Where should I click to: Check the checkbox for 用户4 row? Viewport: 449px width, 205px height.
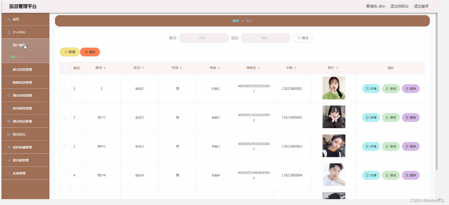(x=65, y=175)
